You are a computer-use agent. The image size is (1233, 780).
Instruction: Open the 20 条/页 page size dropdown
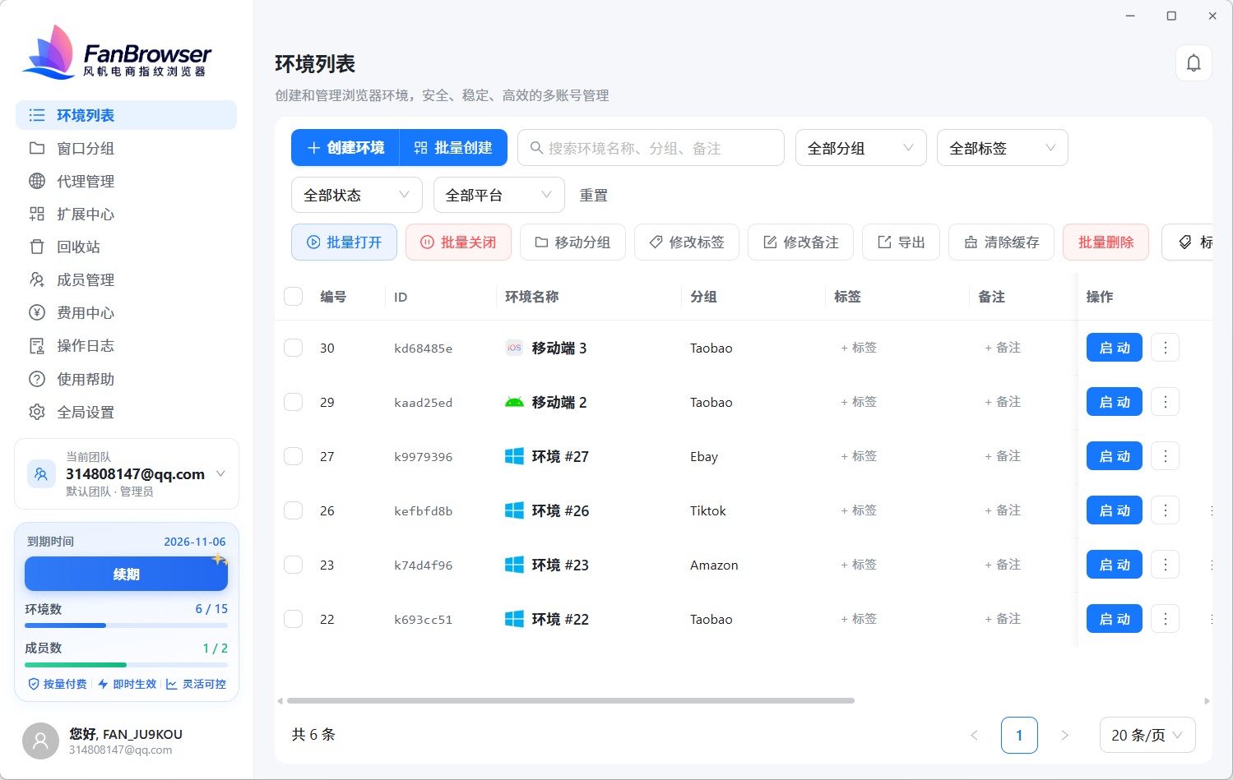point(1147,735)
